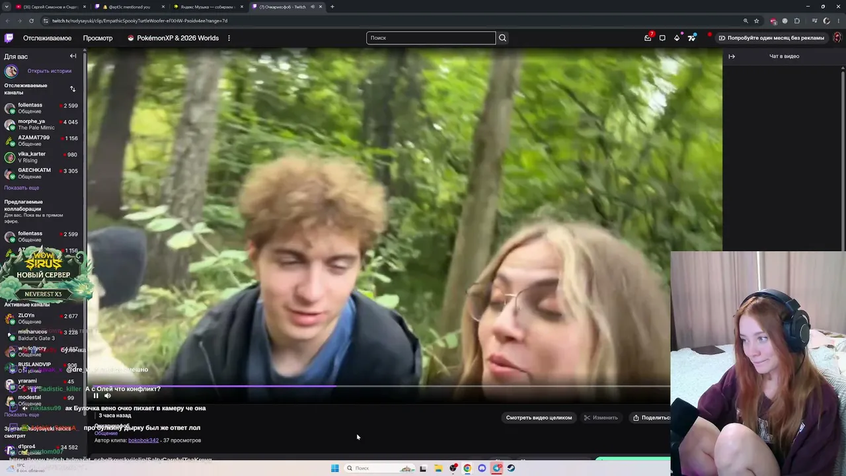Open Steam from the taskbar
The height and width of the screenshot is (476, 846).
[x=511, y=468]
